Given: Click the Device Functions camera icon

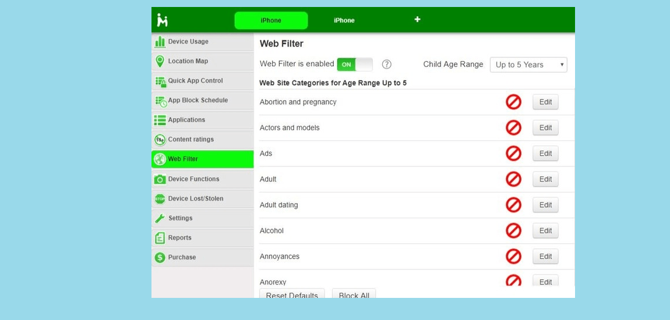Looking at the screenshot, I should tap(160, 179).
